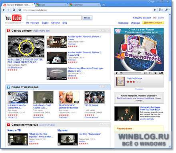Open the wrench settings menu
This screenshot has width=176, height=153.
[x=167, y=10]
